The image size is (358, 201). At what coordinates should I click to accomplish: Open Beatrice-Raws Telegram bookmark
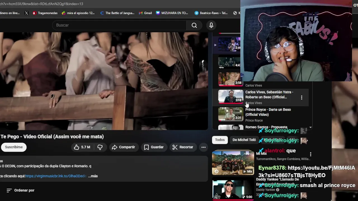click(x=211, y=13)
